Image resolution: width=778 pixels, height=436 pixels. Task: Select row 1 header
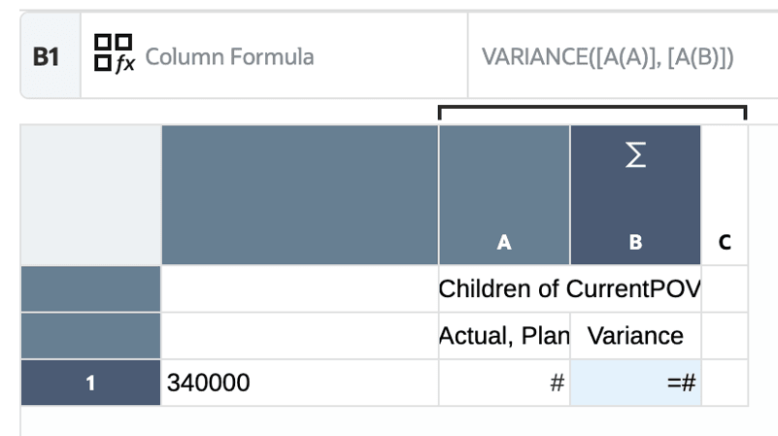(x=90, y=383)
